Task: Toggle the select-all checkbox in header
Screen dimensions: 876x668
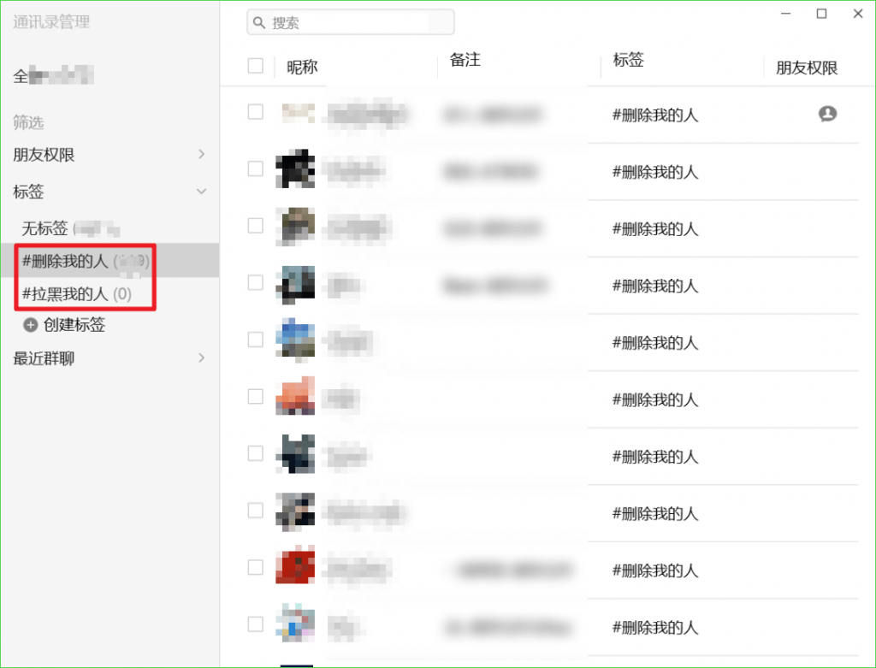Action: [x=255, y=66]
